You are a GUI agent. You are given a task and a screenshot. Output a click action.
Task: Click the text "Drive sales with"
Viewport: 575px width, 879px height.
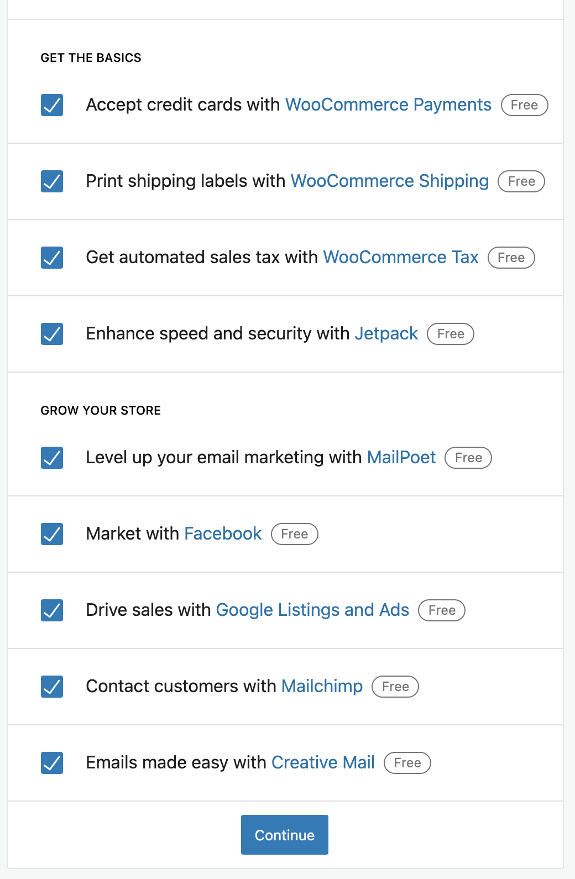coord(149,610)
